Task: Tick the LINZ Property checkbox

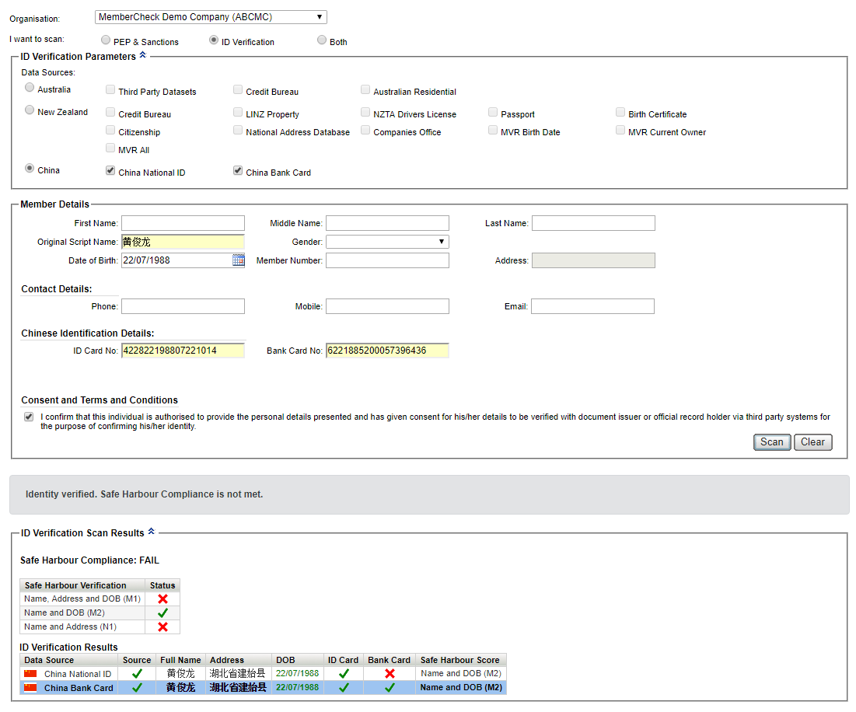Action: [238, 112]
